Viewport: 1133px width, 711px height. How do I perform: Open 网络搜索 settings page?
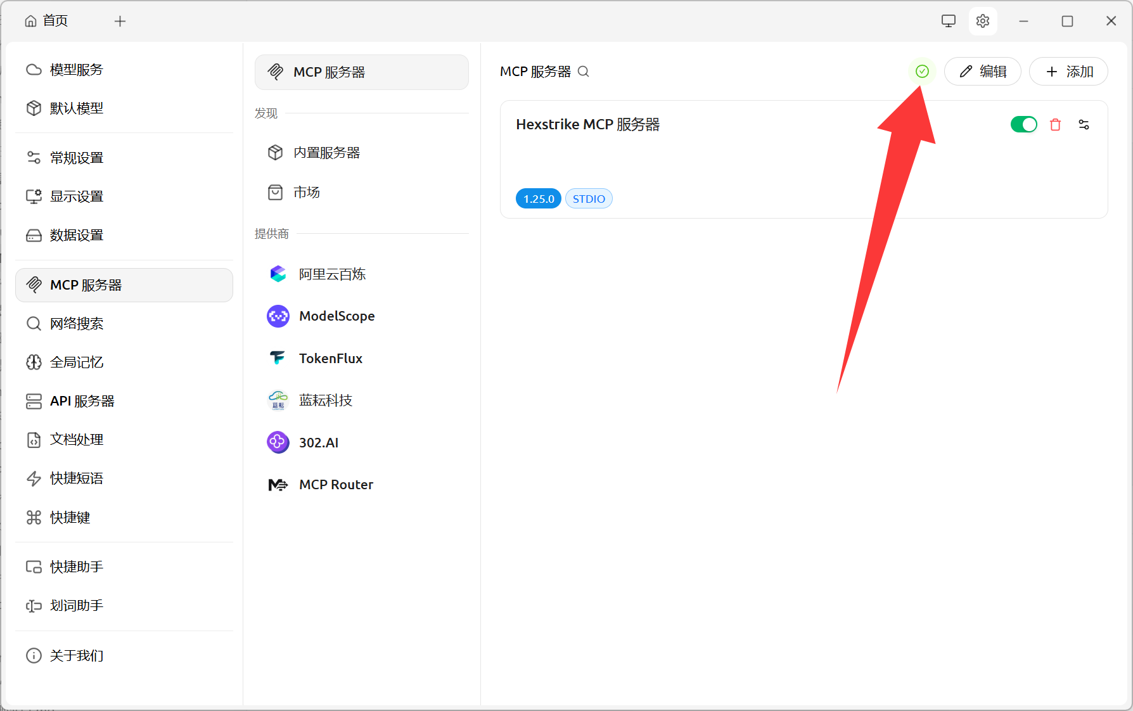pos(76,324)
